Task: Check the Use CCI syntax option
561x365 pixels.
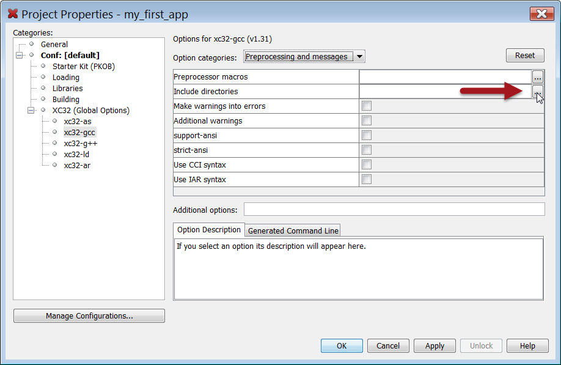Action: [367, 165]
